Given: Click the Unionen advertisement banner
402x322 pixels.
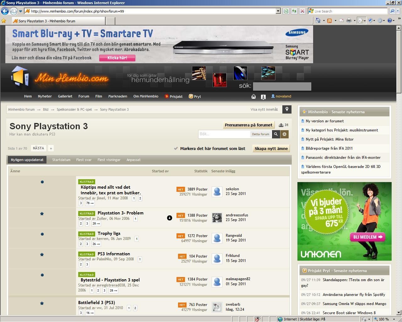Looking at the screenshot, I should [345, 221].
